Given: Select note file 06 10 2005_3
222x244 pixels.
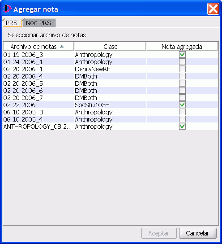Looking at the screenshot, I should (x=23, y=112).
